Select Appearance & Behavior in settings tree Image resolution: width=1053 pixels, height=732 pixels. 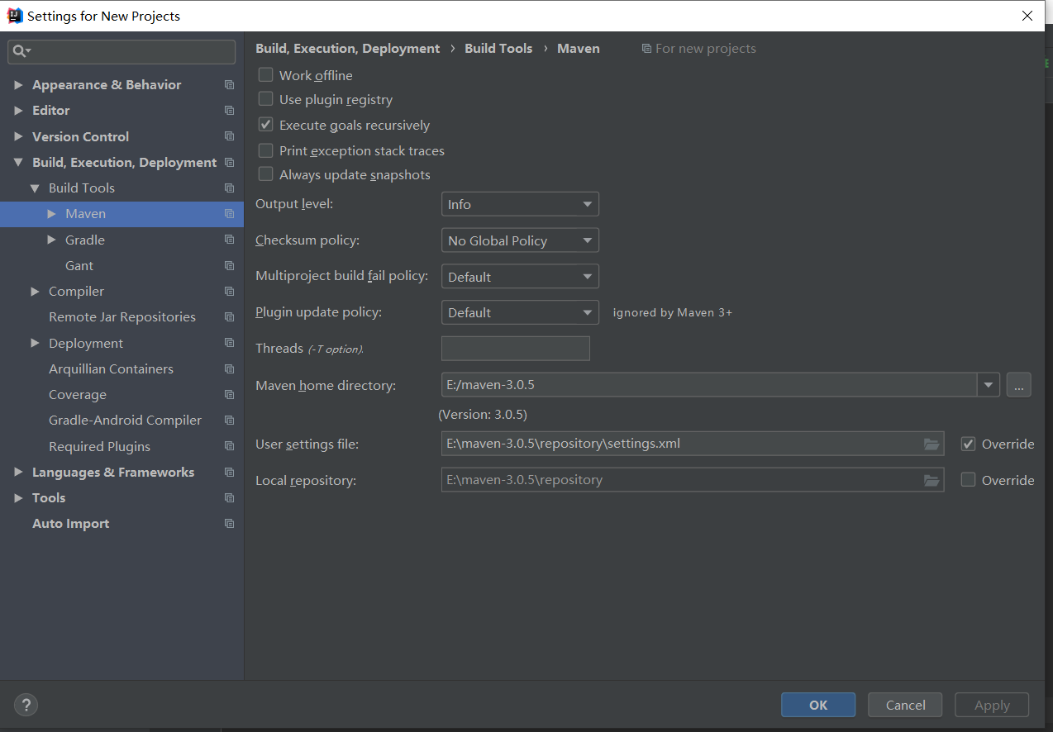107,85
